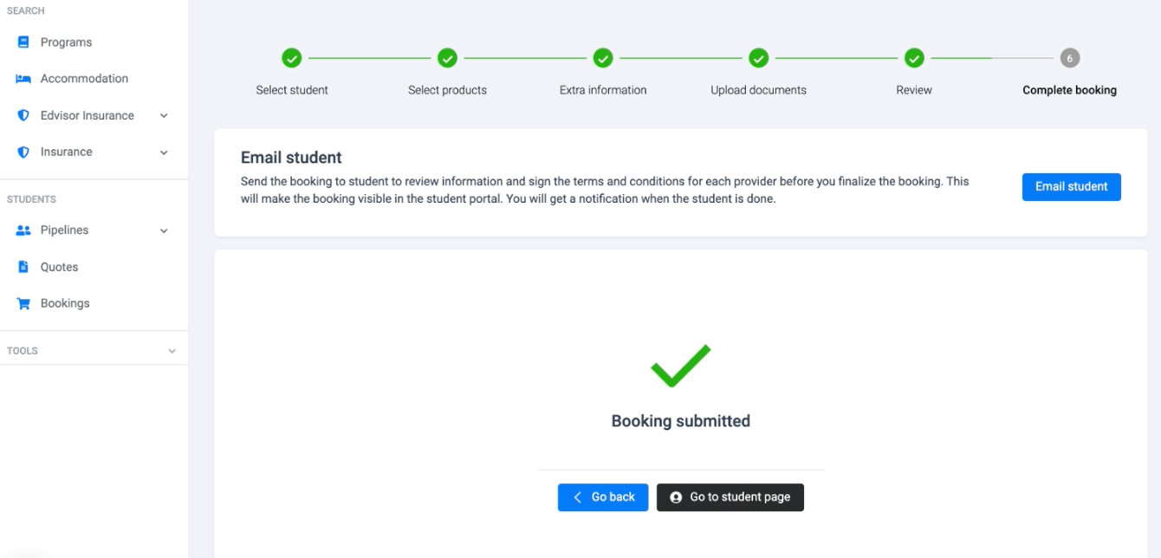
Task: Expand Edvisor Insurance submenu chevron
Action: click(164, 115)
